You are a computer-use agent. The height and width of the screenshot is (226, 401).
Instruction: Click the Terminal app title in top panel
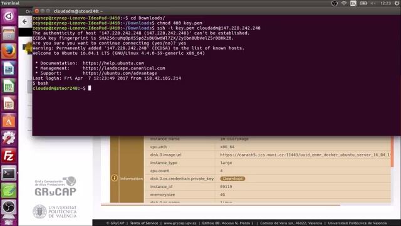click(10, 3)
